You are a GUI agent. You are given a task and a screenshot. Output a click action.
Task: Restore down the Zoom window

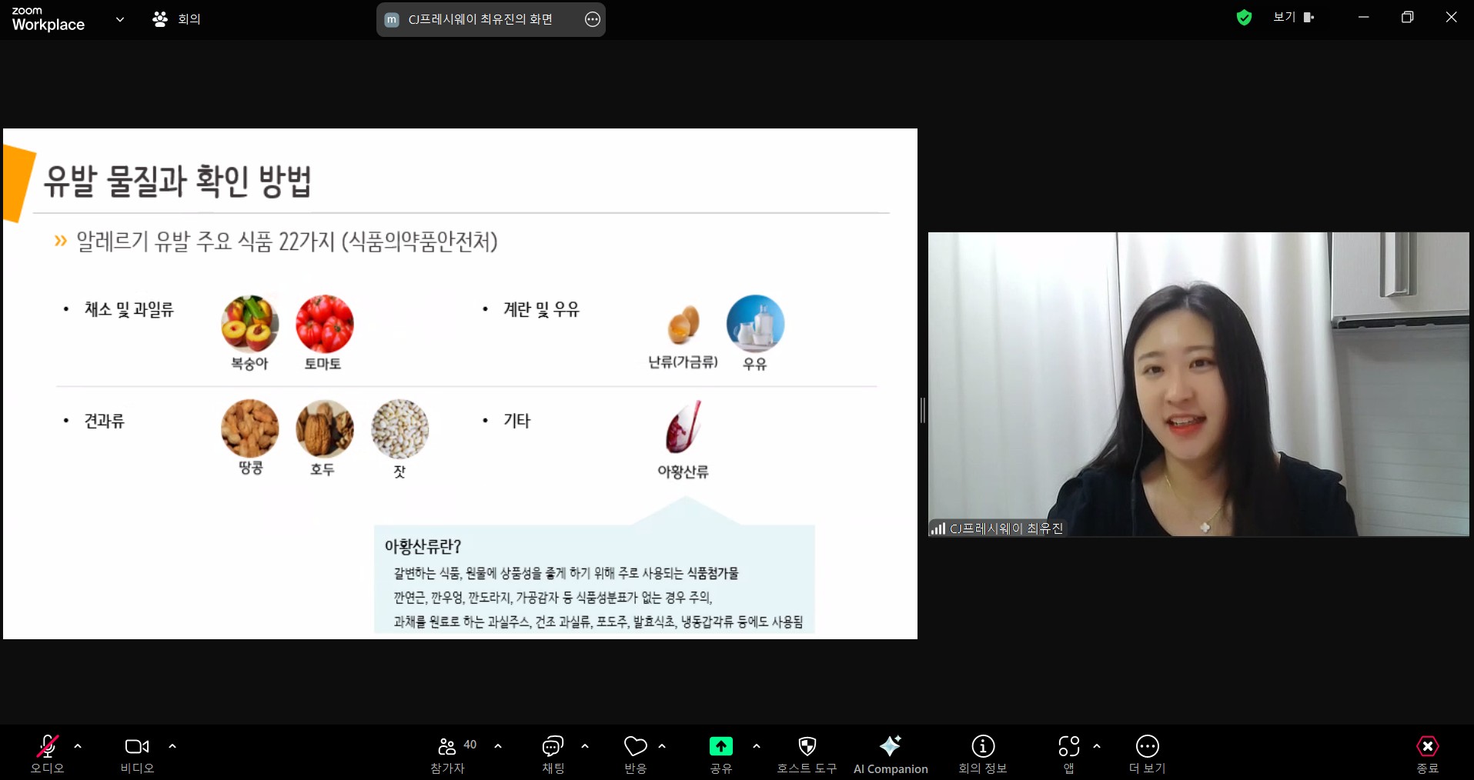[1408, 17]
